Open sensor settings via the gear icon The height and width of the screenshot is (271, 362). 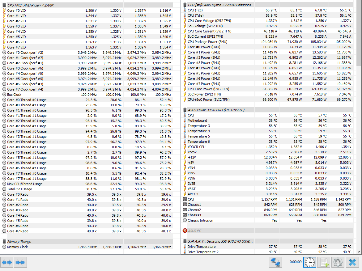coord(338,262)
